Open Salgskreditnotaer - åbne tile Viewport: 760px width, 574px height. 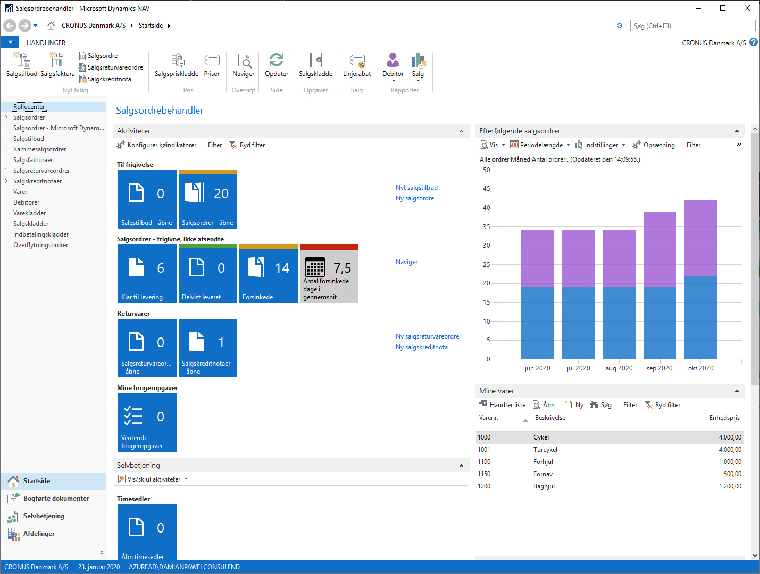click(x=208, y=348)
